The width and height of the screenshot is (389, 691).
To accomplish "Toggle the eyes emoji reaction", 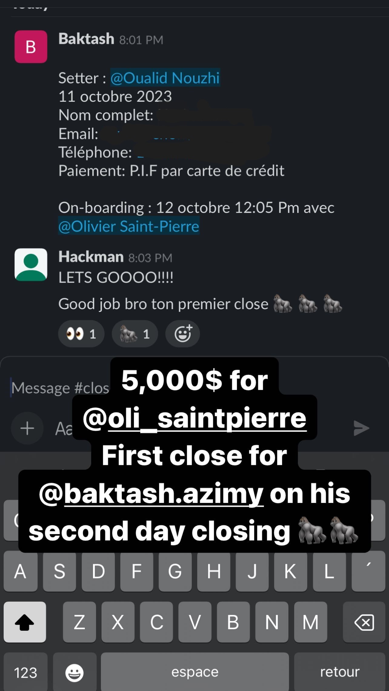I will [81, 334].
